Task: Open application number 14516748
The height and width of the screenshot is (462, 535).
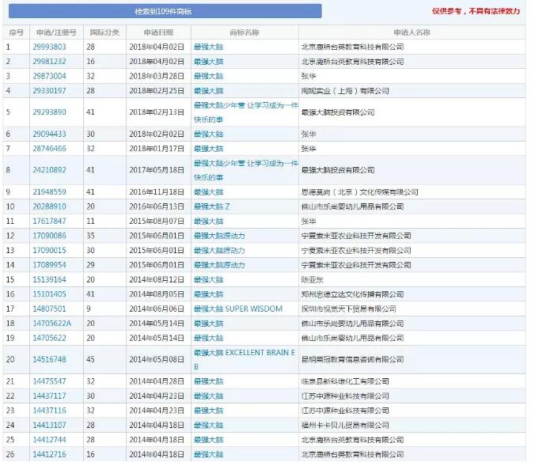Action: [x=50, y=359]
